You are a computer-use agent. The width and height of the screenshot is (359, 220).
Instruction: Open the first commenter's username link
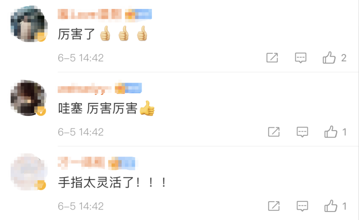click(x=89, y=14)
